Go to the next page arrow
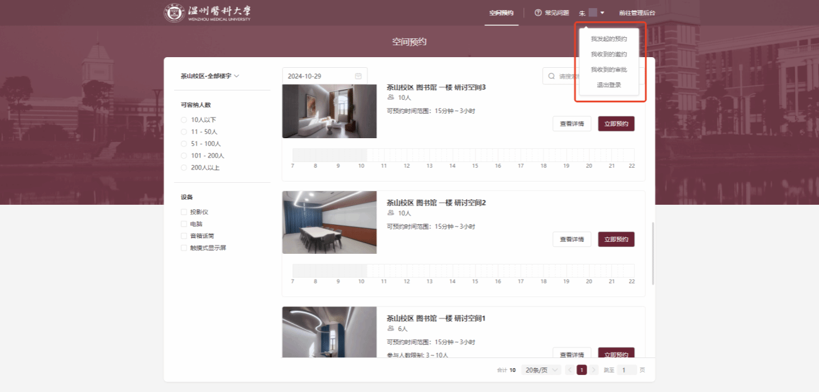 coord(594,370)
